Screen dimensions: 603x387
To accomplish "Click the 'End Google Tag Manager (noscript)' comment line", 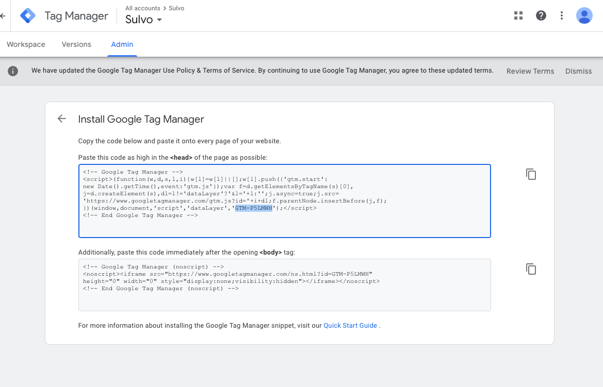I will pos(161,289).
